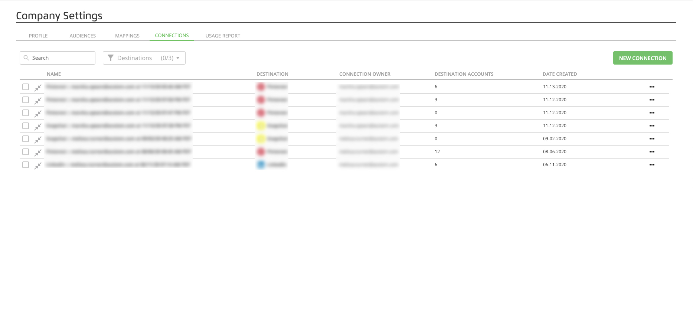
Task: Open more options for the 09-02-2020 row
Action: 652,139
